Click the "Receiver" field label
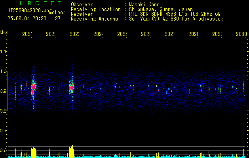 click(x=82, y=14)
